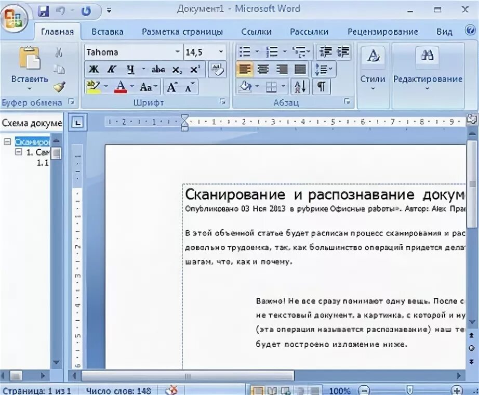The width and height of the screenshot is (479, 395).
Task: Sort text with the A-Z icon
Action: click(x=300, y=87)
